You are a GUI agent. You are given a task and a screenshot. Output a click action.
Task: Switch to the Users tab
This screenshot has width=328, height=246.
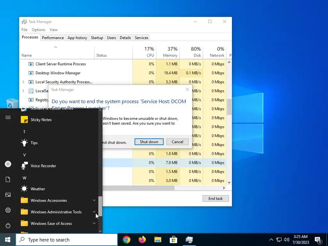[111, 38]
